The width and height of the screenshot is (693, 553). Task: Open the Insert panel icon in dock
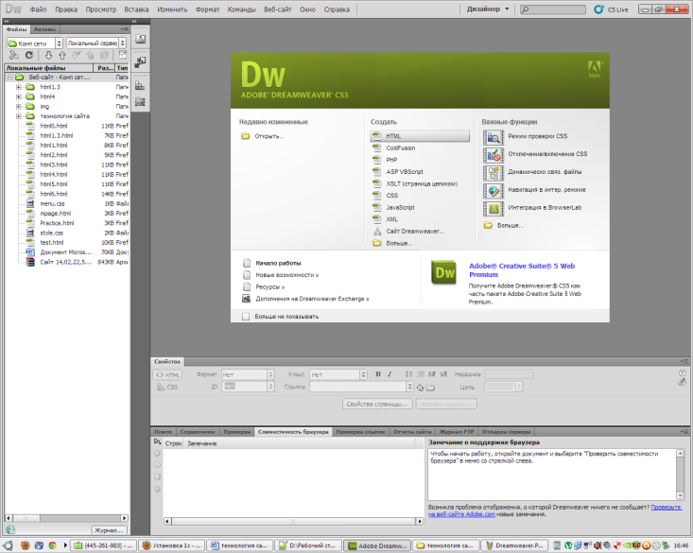coord(141,40)
